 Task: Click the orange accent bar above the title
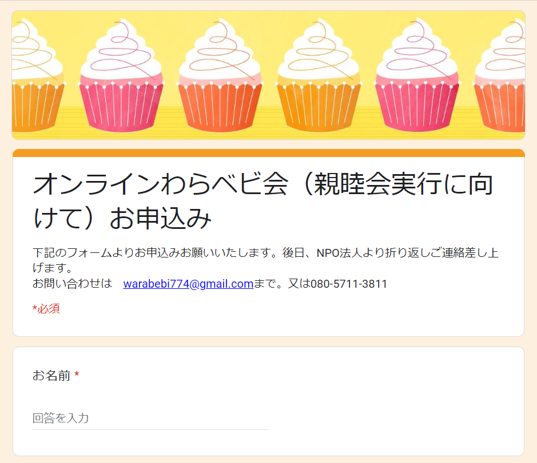pyautogui.click(x=269, y=153)
